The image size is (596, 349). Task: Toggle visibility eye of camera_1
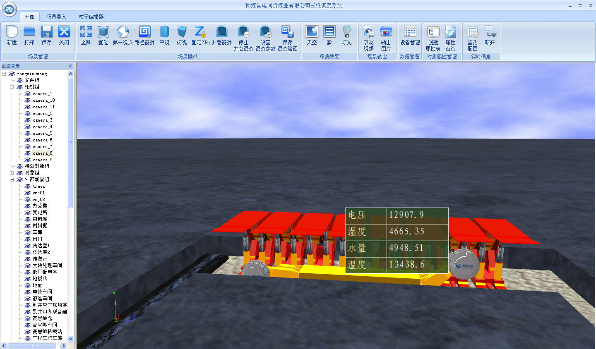(27, 94)
